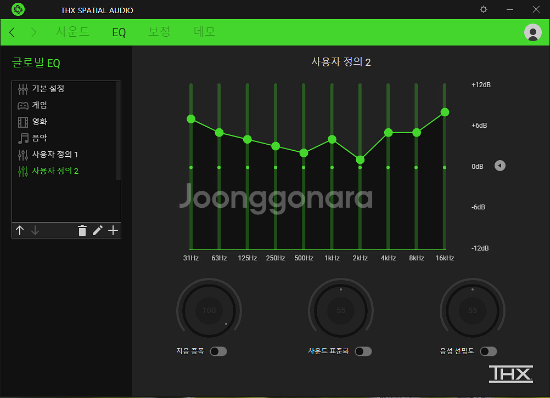Select the 게임 preset

[65, 105]
